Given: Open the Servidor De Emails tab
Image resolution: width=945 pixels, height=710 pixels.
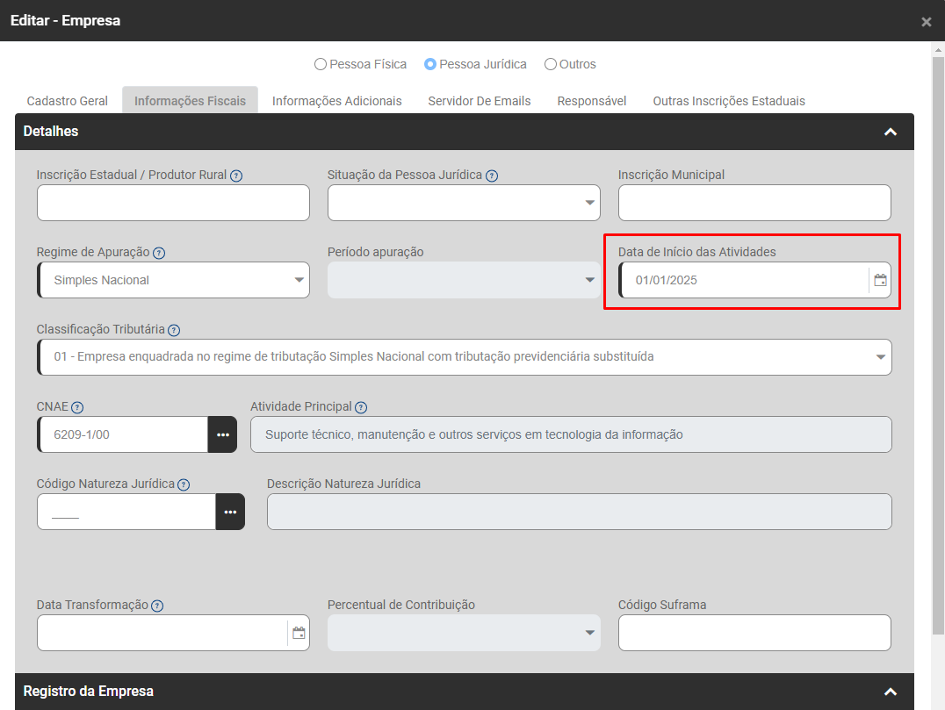Looking at the screenshot, I should click(x=480, y=101).
